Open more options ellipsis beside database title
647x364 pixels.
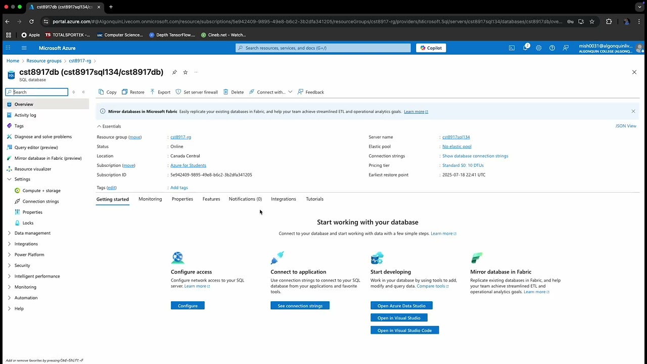click(196, 72)
